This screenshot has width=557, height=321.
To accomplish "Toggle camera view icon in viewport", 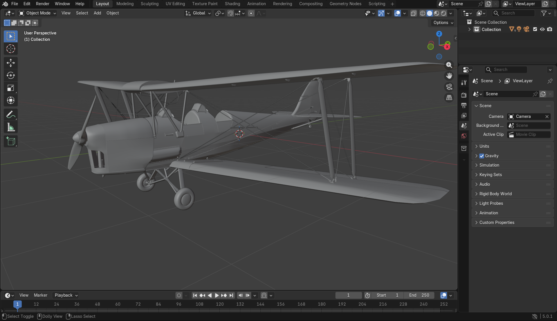I will click(449, 87).
